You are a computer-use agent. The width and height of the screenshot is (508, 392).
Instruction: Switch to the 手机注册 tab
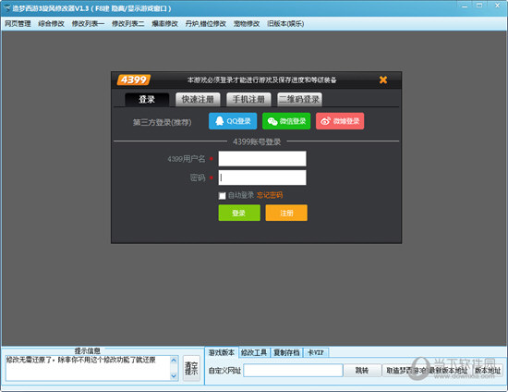248,99
